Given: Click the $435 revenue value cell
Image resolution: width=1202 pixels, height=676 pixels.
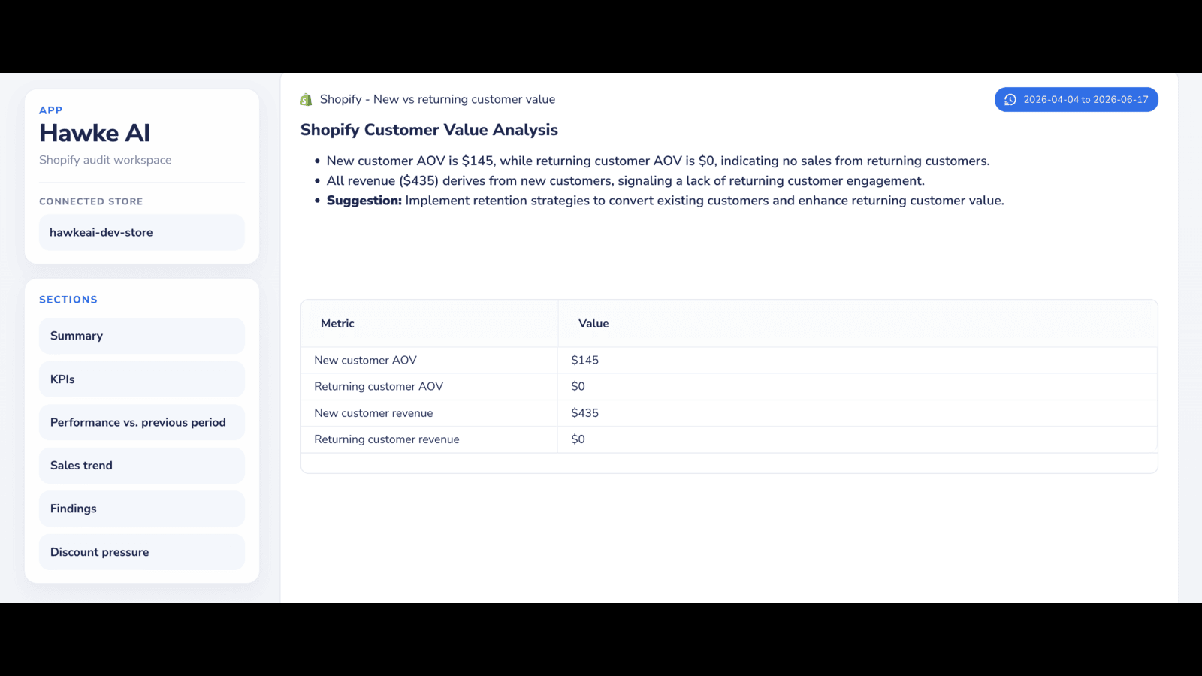Looking at the screenshot, I should coord(857,413).
